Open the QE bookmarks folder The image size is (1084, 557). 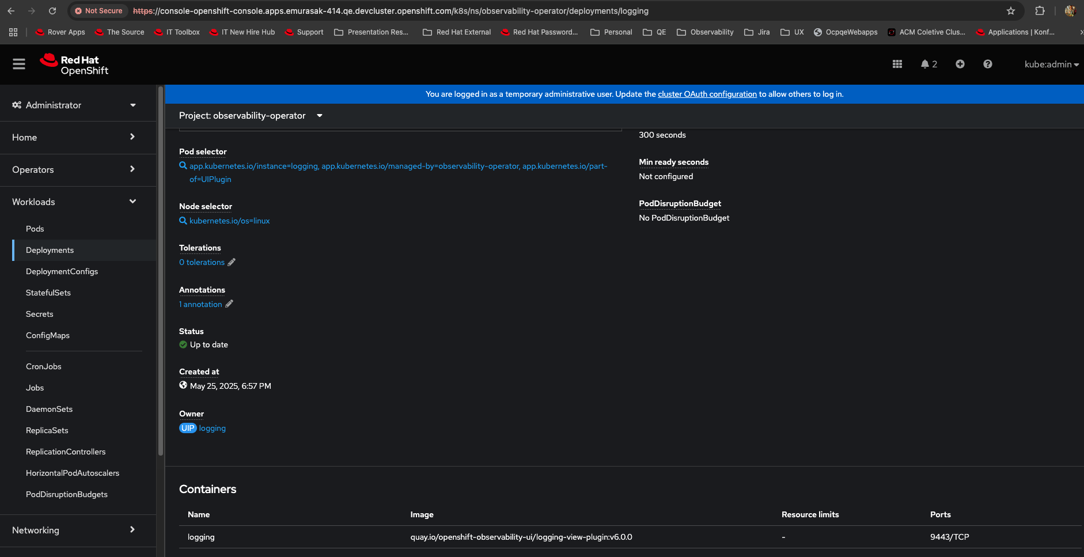click(x=654, y=32)
